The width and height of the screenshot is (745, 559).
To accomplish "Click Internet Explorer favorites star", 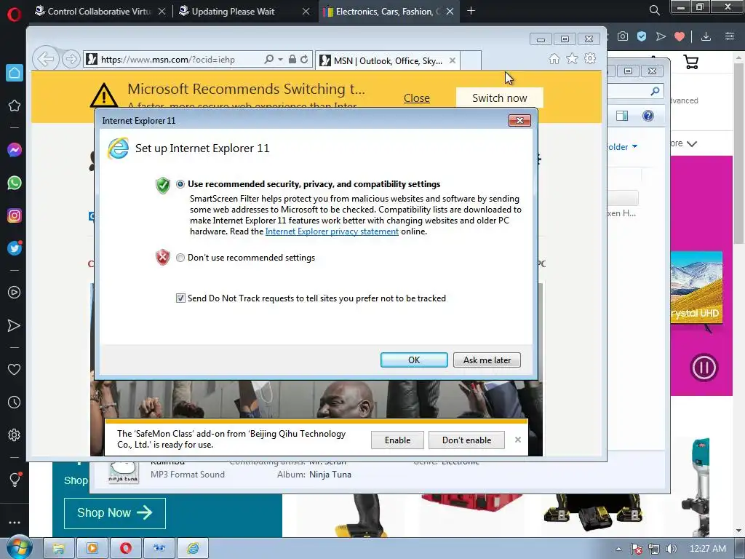I will pyautogui.click(x=572, y=58).
